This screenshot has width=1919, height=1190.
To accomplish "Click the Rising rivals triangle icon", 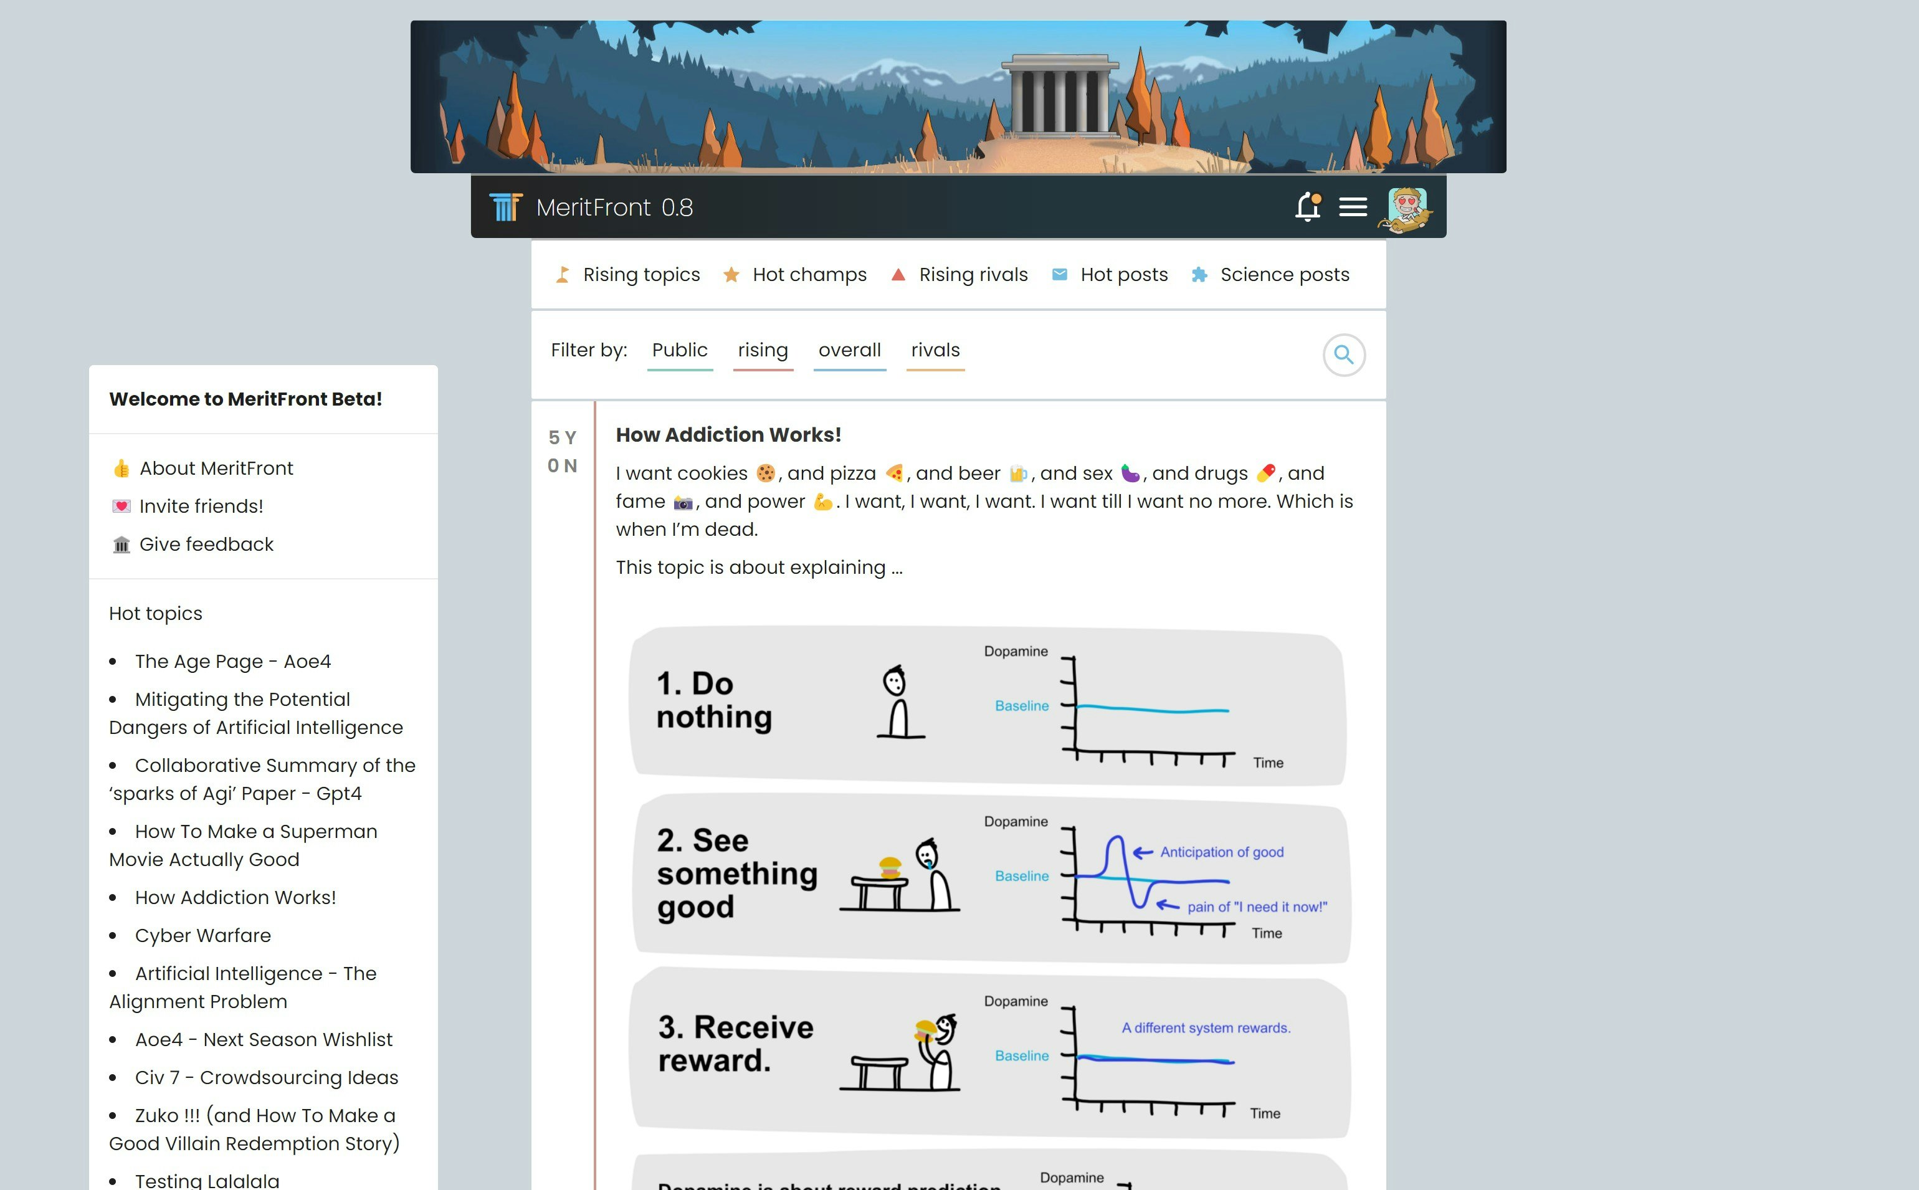I will tap(898, 275).
